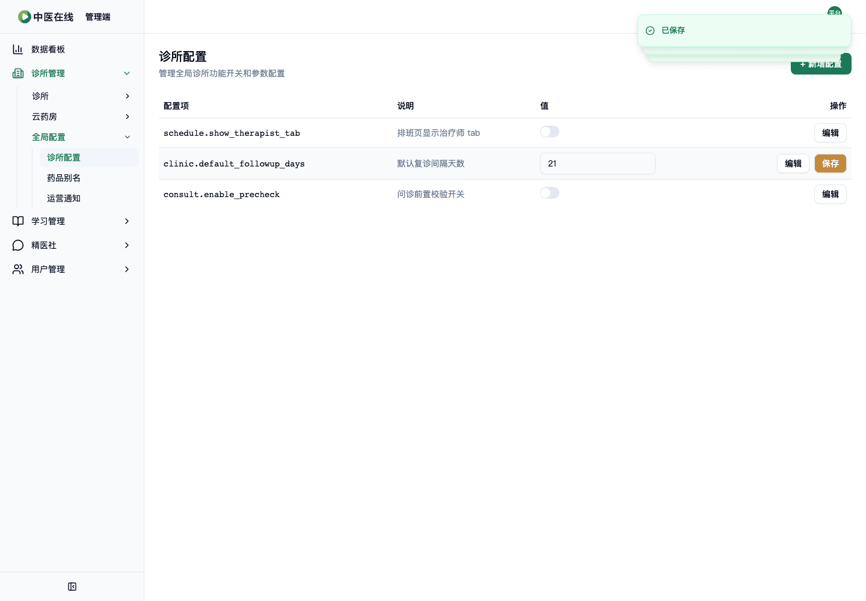The image size is (866, 601).
Task: Open 数据看板 menu item
Action: (72, 49)
